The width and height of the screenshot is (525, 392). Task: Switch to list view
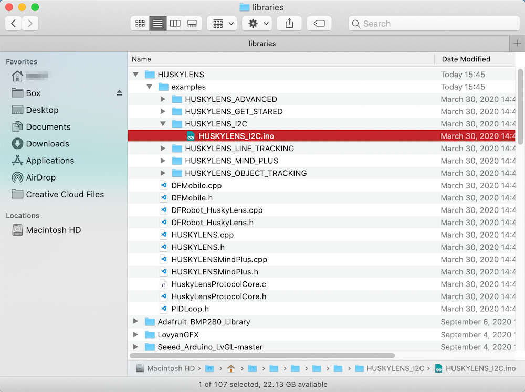click(157, 24)
